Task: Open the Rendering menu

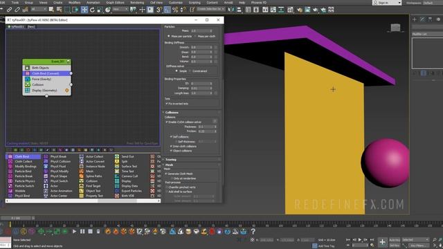Action: (x=137, y=3)
